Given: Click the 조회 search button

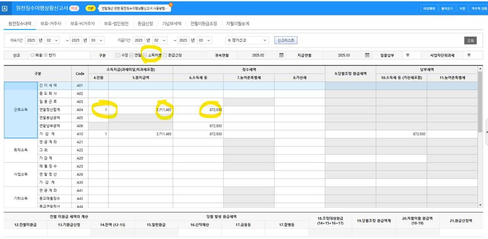Looking at the screenshot, I should tap(470, 41).
